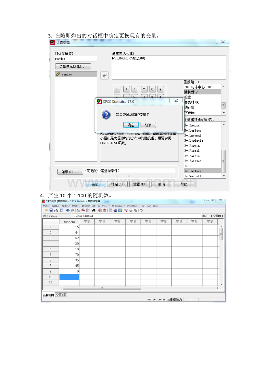Click the binoculars find icon
Screen dimensions: 265x375
(x=94, y=211)
